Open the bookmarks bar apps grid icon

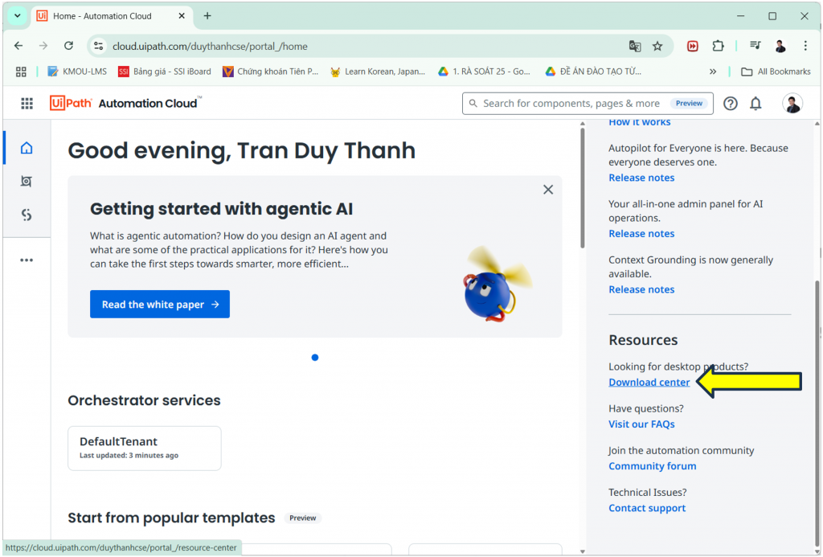tap(21, 72)
